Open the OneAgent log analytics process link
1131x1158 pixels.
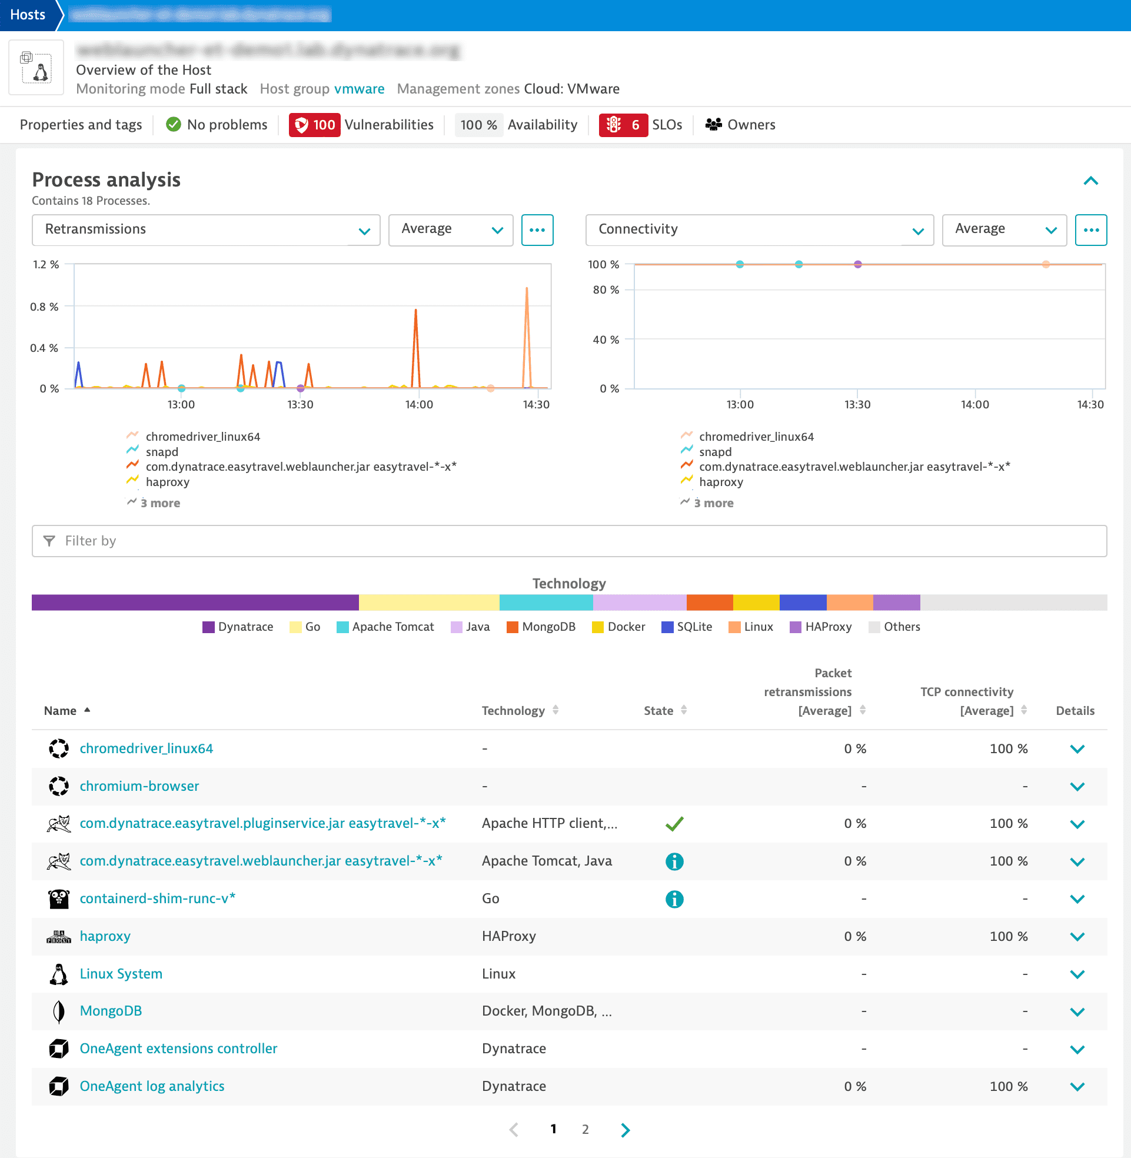(x=152, y=1086)
